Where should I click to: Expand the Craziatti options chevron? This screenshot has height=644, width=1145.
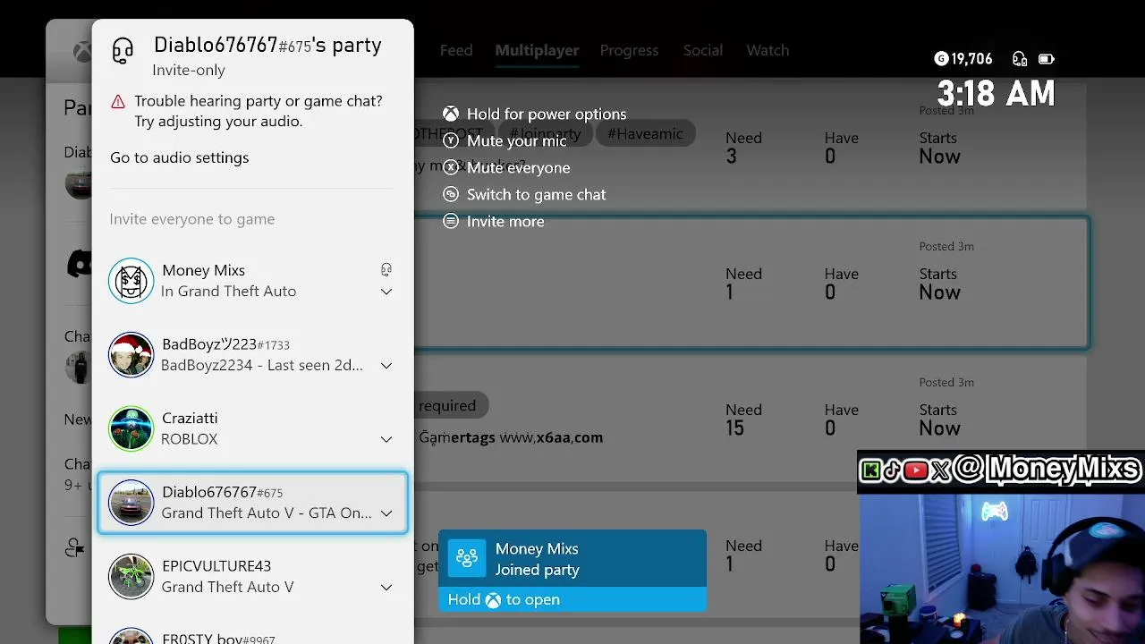click(x=386, y=439)
